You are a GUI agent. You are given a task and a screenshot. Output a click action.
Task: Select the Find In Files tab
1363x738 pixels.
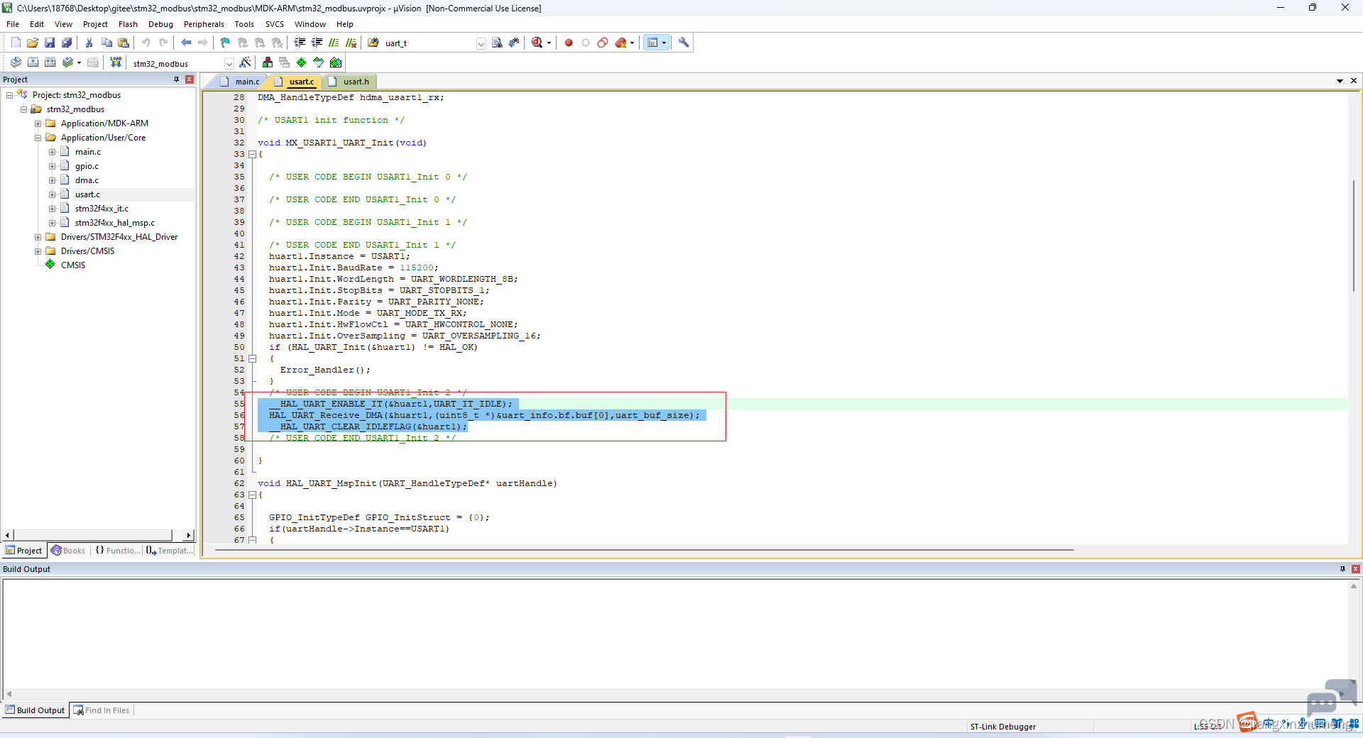102,710
